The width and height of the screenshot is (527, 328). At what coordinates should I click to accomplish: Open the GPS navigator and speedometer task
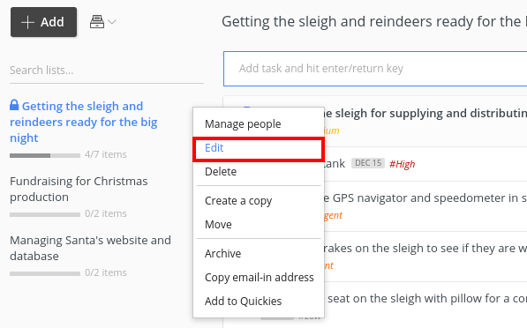coord(425,198)
